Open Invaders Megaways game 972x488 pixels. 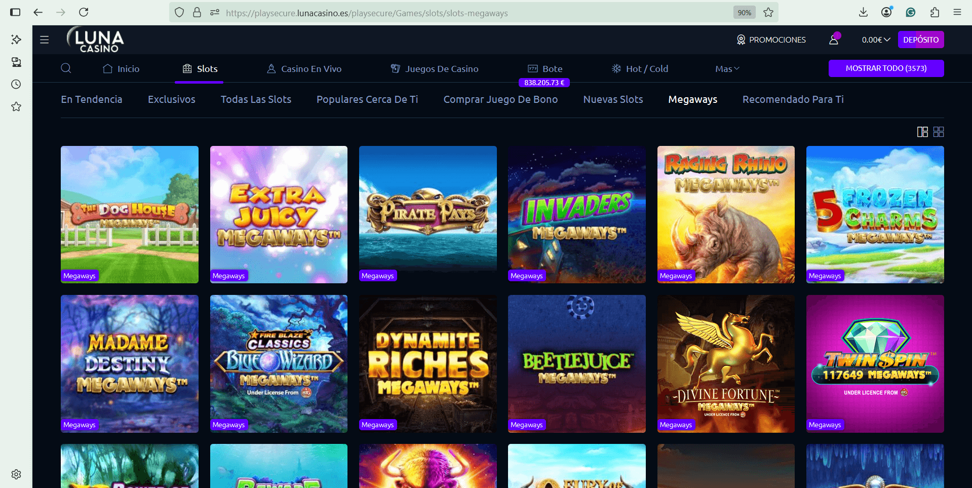click(x=577, y=214)
